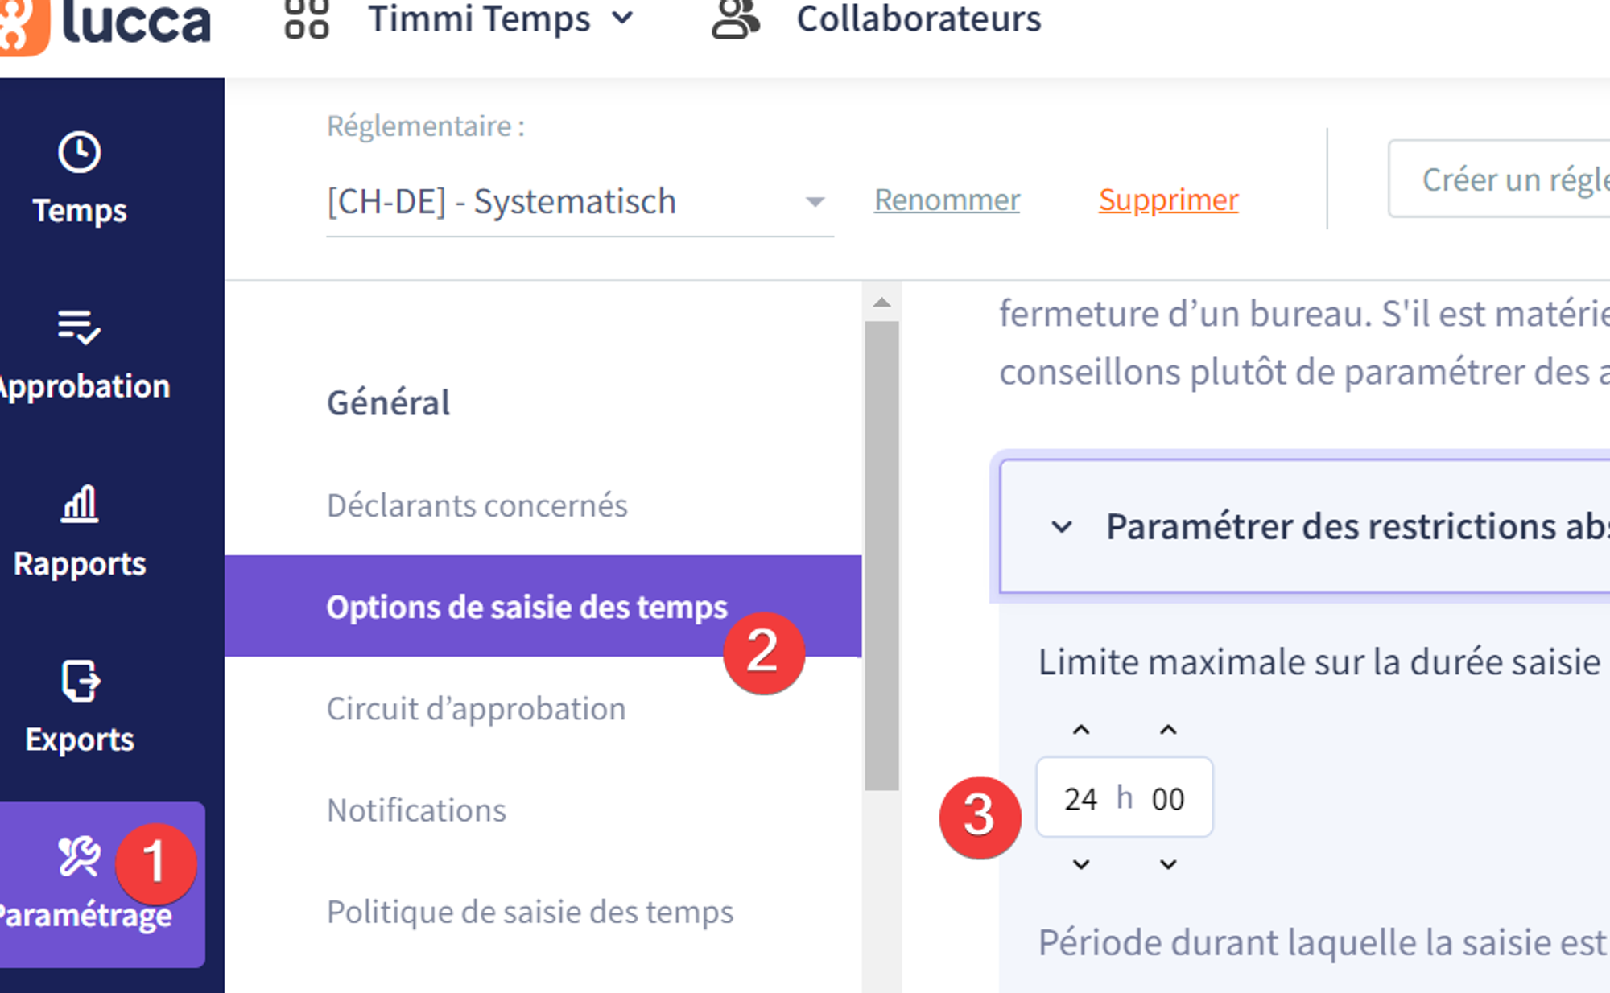
Task: Increase the hours with the up arrow
Action: tap(1081, 730)
